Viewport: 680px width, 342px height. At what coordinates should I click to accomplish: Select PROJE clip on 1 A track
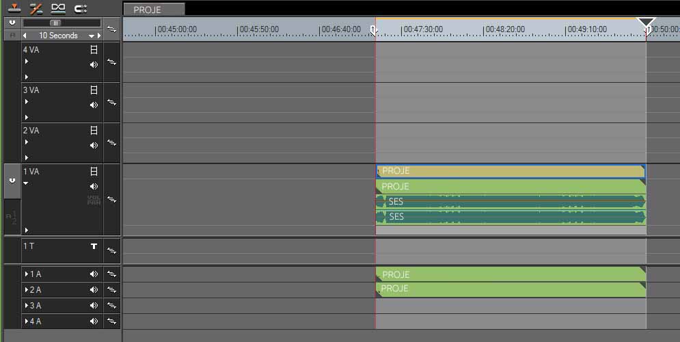pyautogui.click(x=509, y=274)
